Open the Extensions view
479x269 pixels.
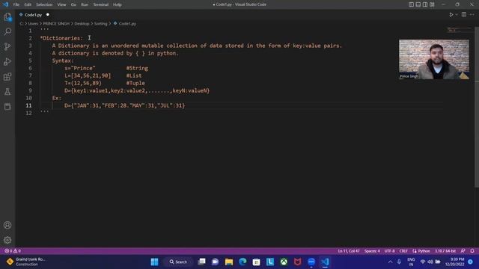pyautogui.click(x=7, y=76)
